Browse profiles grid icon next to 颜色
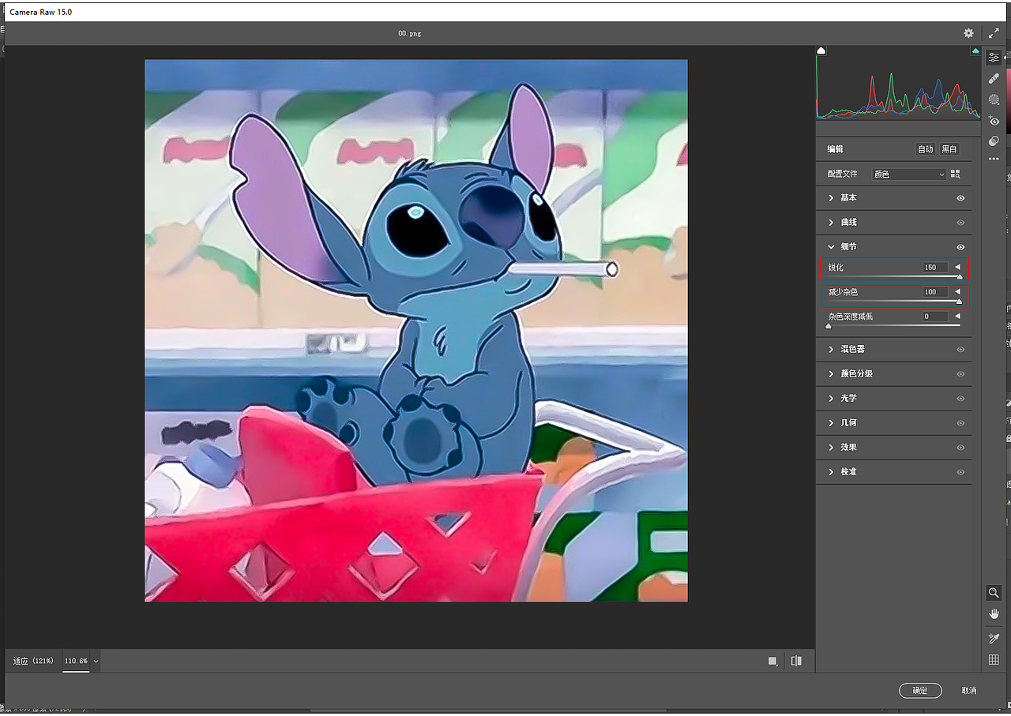1011x716 pixels. 955,174
